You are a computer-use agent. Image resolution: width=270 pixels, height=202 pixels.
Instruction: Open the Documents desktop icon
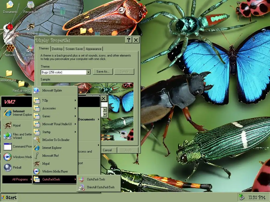coord(10,7)
